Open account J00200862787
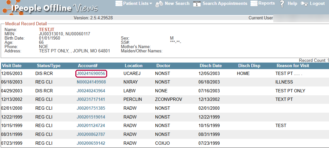 pos(91,134)
